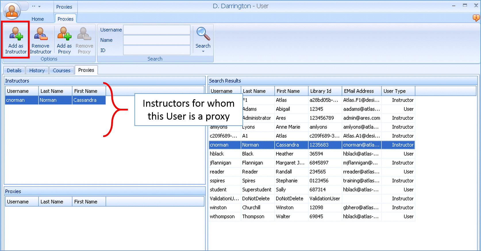The width and height of the screenshot is (481, 251).
Task: Expand the Search dropdown arrow
Action: tap(203, 52)
